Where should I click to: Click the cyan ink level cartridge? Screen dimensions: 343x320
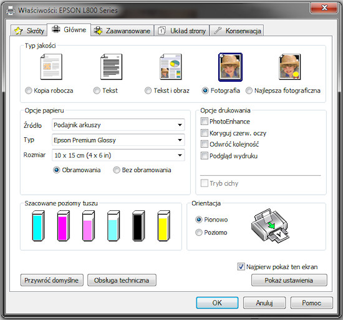point(38,226)
